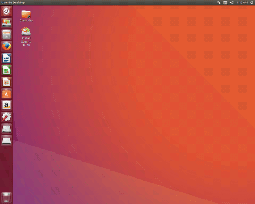The image size is (255, 204).
Task: Select the Examples folder on desktop
Action: tap(26, 16)
